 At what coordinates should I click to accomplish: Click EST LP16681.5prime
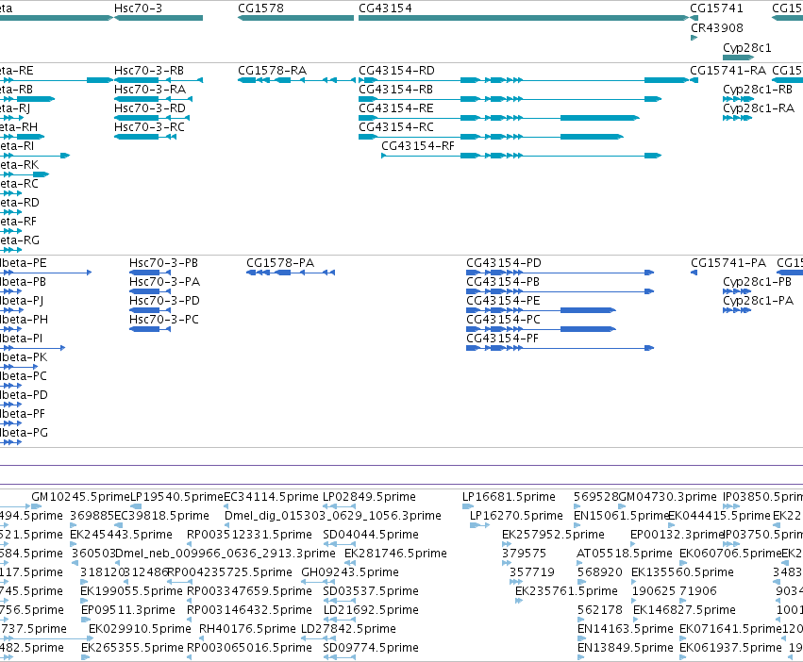tap(468, 506)
